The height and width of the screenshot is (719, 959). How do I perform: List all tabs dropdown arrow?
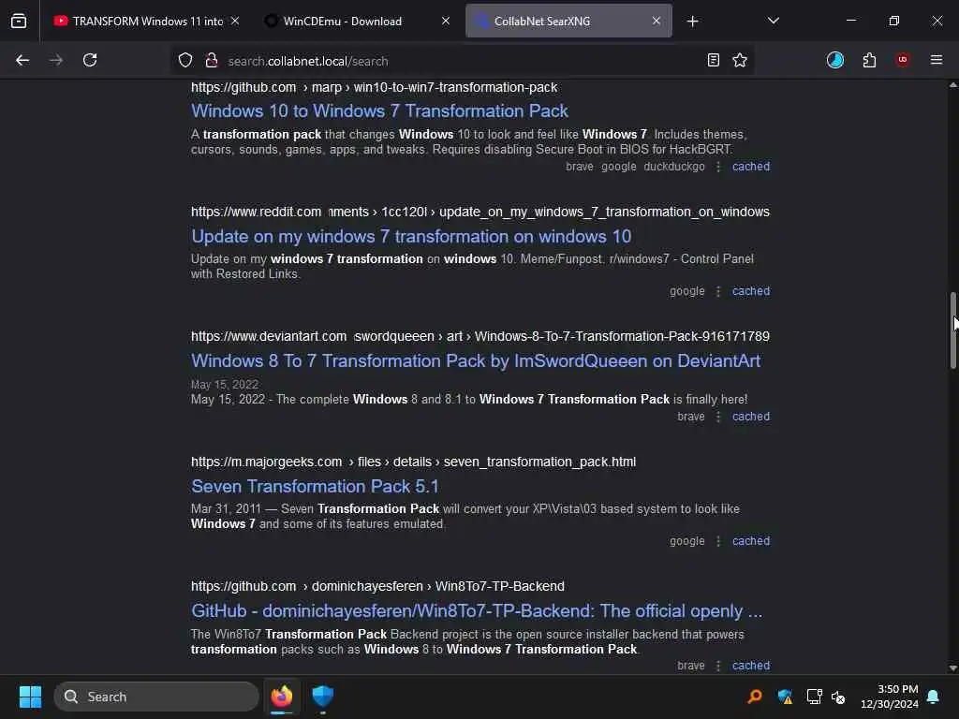click(x=773, y=21)
